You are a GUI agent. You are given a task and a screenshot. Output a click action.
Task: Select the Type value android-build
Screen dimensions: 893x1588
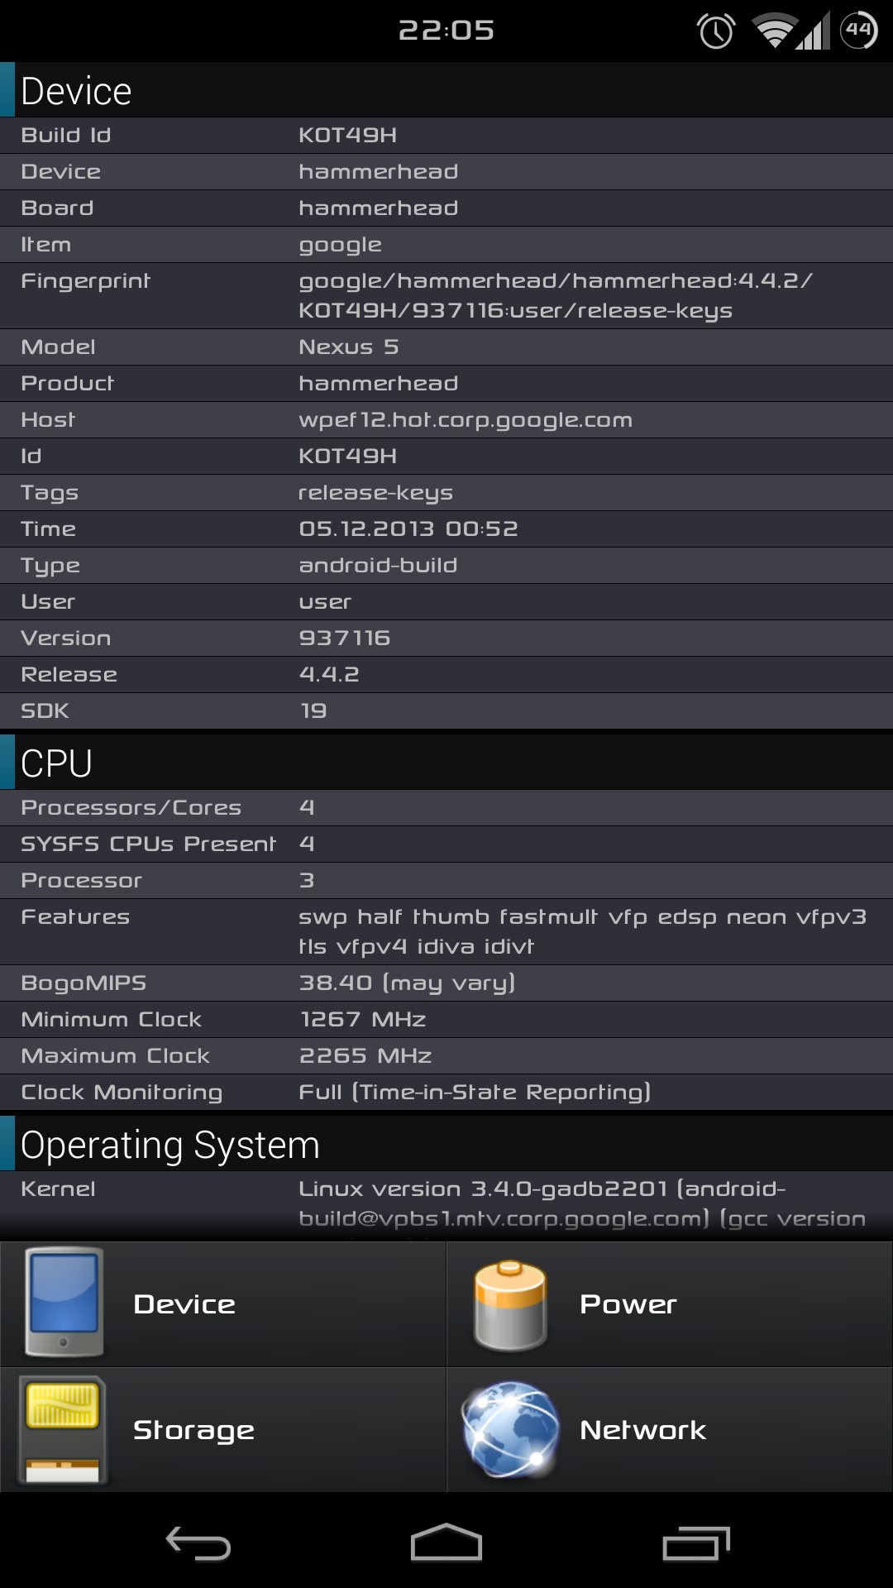[378, 565]
